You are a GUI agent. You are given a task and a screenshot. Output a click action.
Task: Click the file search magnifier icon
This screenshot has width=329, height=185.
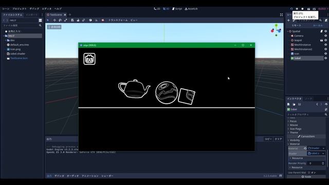(x=40, y=25)
